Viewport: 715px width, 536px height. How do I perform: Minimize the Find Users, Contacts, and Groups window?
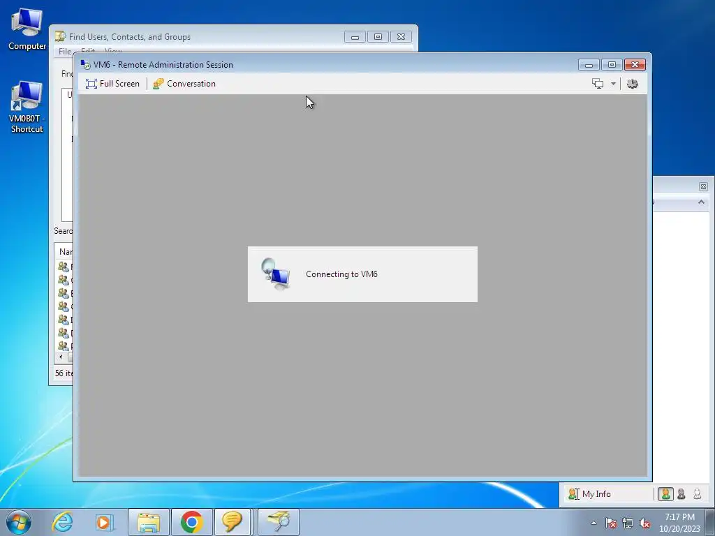click(355, 37)
